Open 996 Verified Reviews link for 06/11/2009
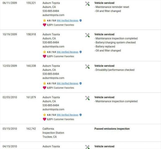The height and width of the screenshot is (149, 161). coord(67,20)
